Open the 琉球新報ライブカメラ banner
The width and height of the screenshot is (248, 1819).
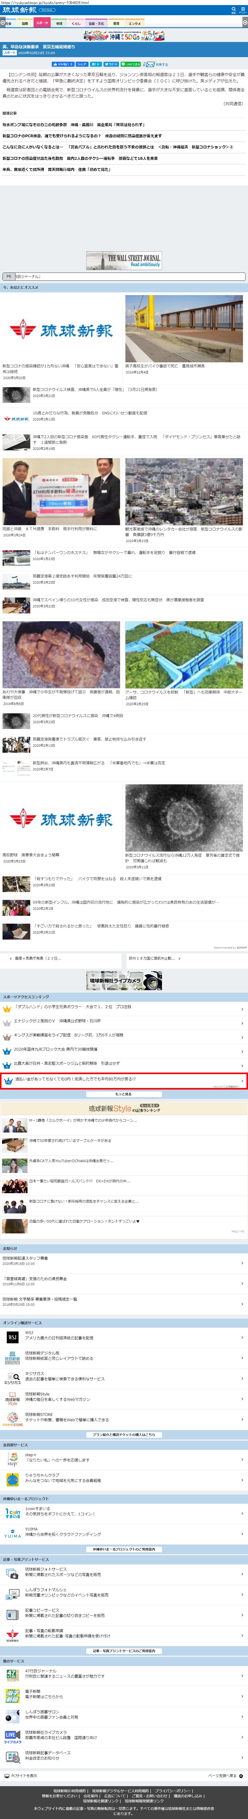point(124,980)
